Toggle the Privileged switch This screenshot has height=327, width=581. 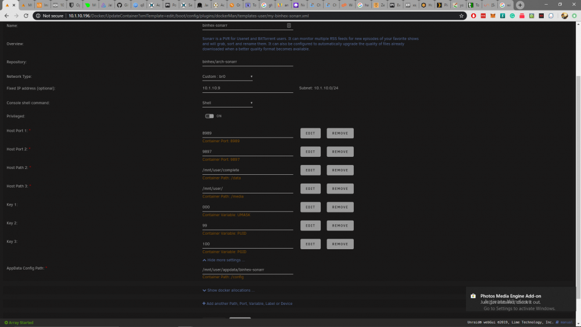(x=209, y=116)
